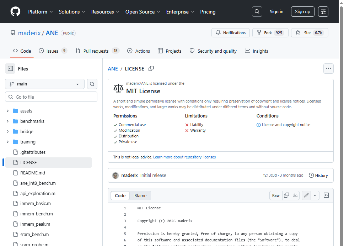Image resolution: width=344 pixels, height=246 pixels.
Task: Switch to the Code repository tab
Action: click(22, 51)
